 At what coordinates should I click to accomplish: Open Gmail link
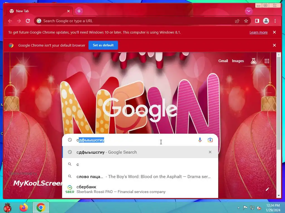coord(223,61)
